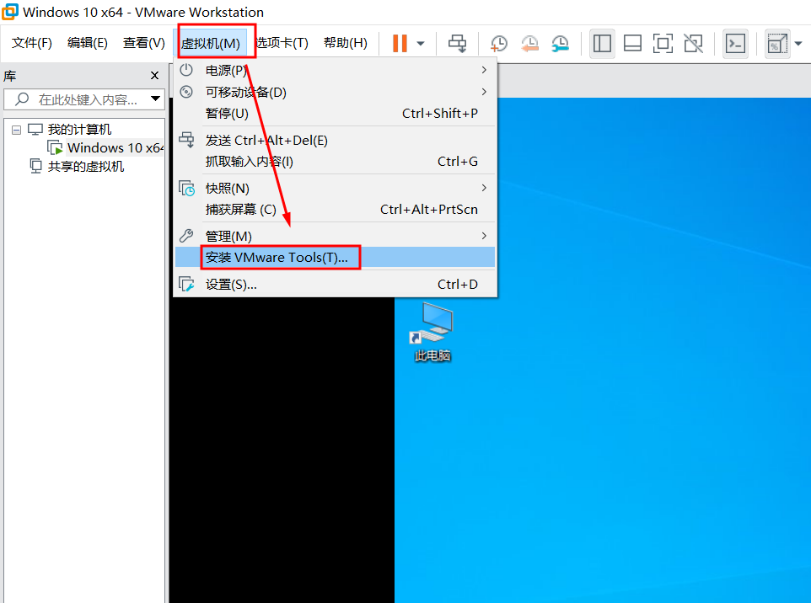Viewport: 811px width, 603px height.
Task: Open the 选项卡(T) menu
Action: (x=282, y=43)
